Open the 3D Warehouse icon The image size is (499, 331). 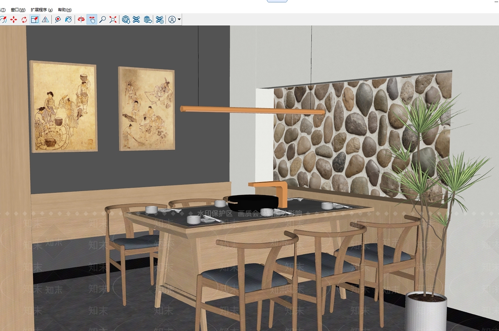(126, 20)
